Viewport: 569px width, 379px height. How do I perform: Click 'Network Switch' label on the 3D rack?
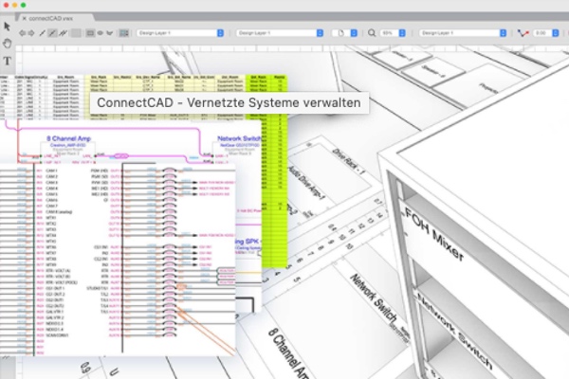[454, 331]
